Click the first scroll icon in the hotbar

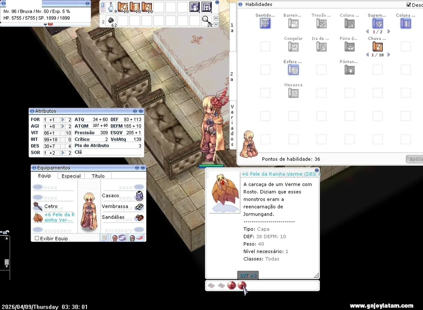(x=123, y=7)
